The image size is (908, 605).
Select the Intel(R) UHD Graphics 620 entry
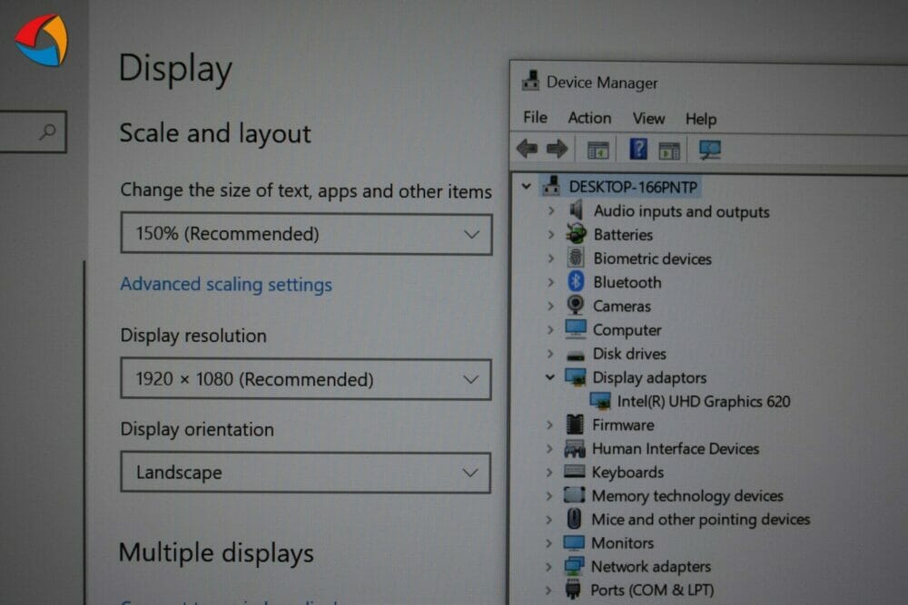point(703,401)
